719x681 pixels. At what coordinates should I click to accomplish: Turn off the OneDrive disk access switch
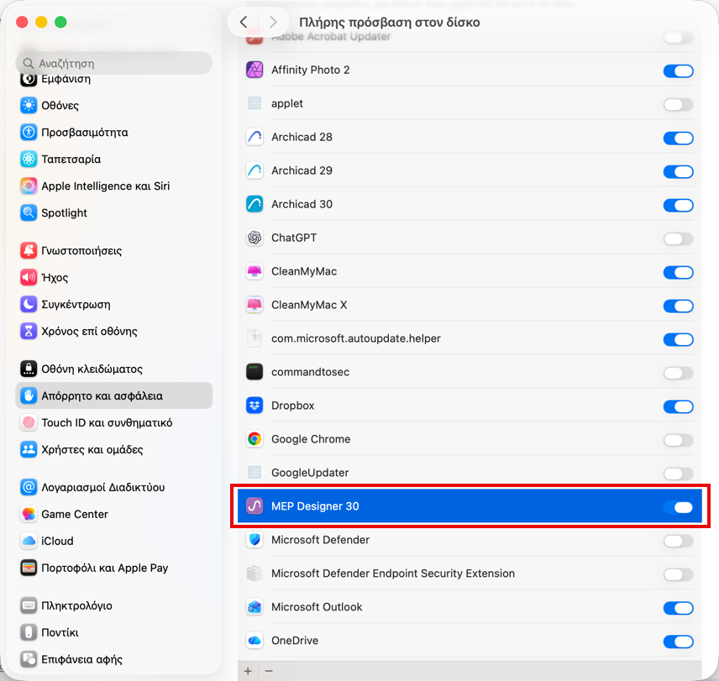(678, 642)
